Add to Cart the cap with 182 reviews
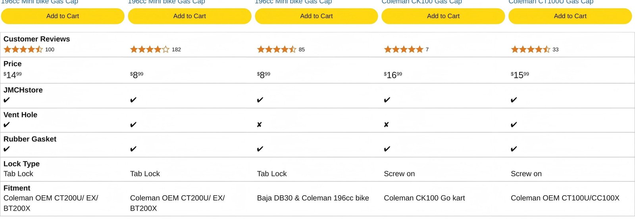635x219 pixels. tap(190, 16)
